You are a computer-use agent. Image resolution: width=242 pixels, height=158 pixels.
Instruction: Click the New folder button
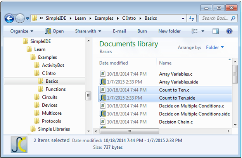tap(169, 31)
